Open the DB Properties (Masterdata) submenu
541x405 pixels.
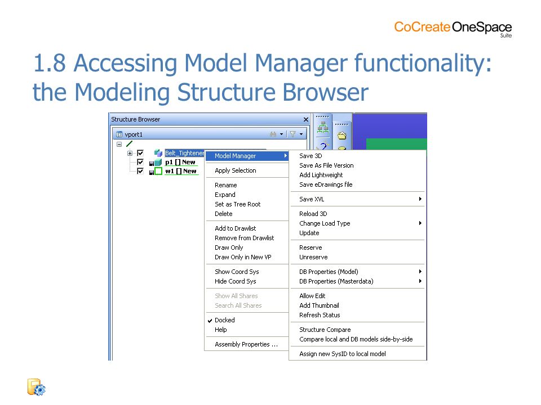point(357,281)
